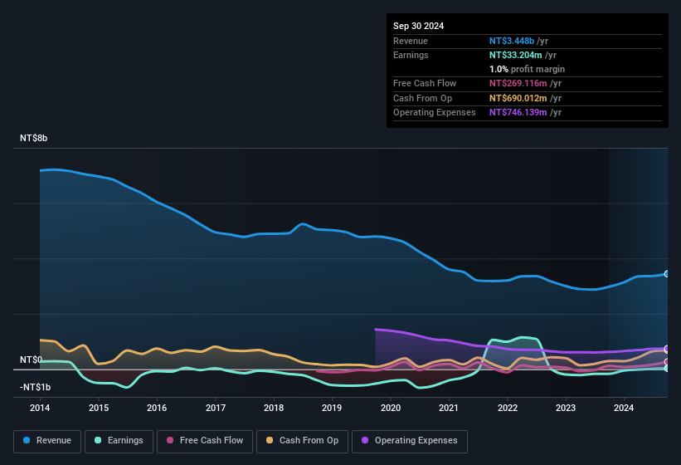
Task: Click the Cash From Op label in tooltip
Action: click(422, 98)
